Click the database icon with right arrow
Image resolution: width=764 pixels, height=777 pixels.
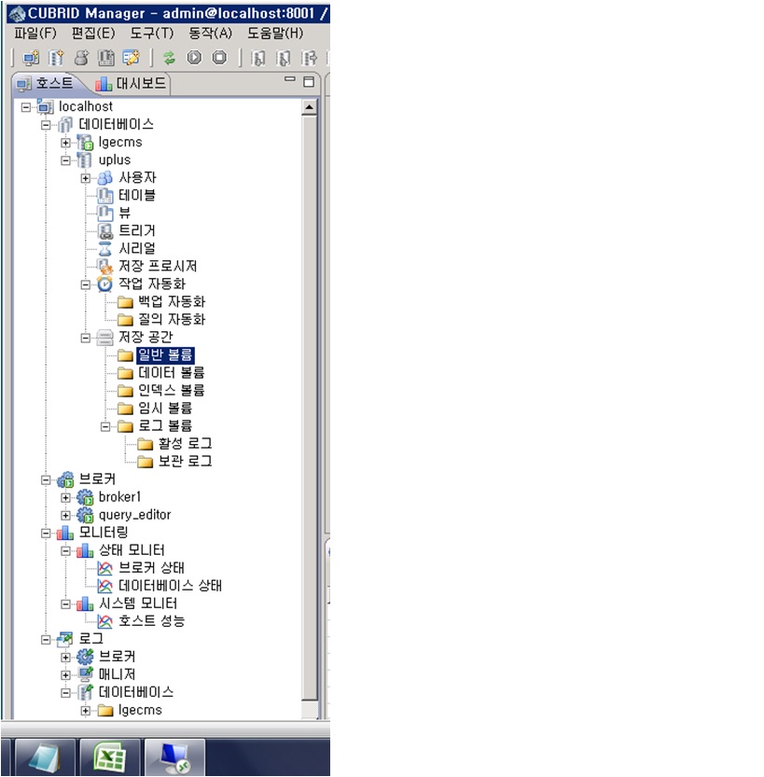coord(309,58)
